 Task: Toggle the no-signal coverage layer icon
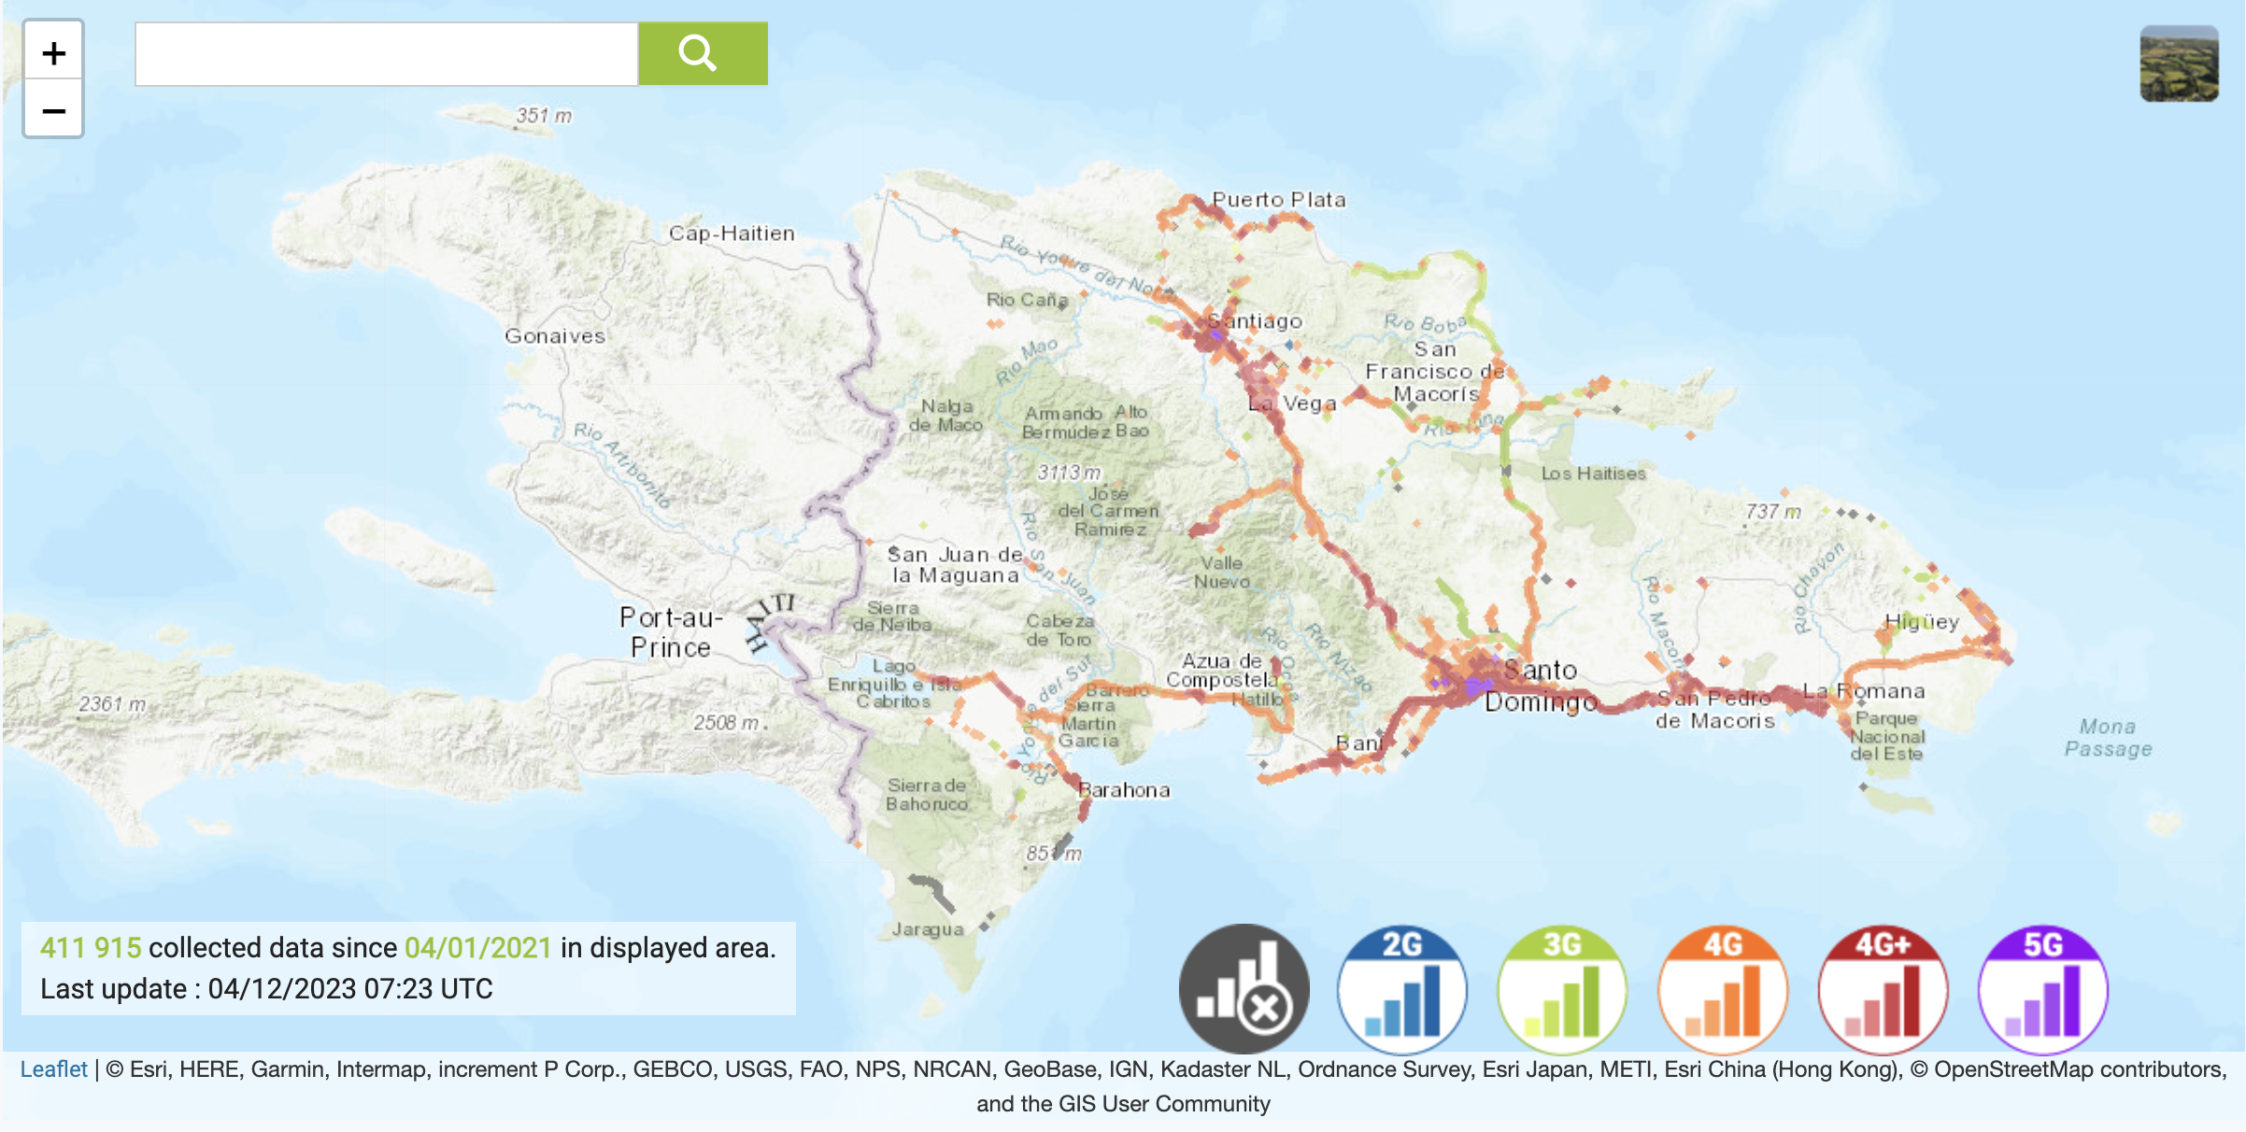[x=1244, y=989]
